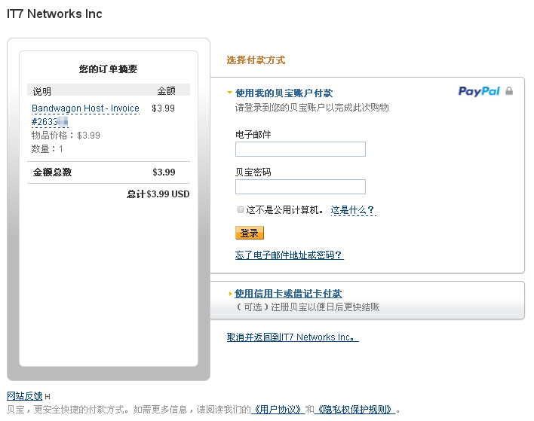This screenshot has width=534, height=421.
Task: Click 取消并返回到IT7 Networks Inc. link
Action: pos(293,337)
